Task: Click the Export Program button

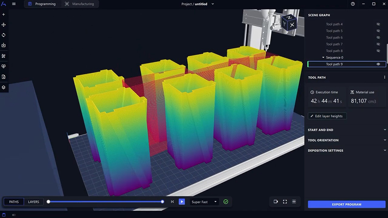Action: (x=346, y=204)
